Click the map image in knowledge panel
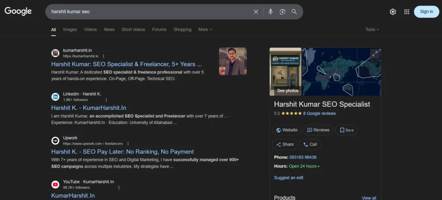442x200 pixels. click(341, 72)
